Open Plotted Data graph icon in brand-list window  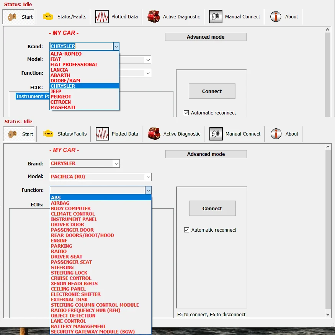(x=102, y=17)
